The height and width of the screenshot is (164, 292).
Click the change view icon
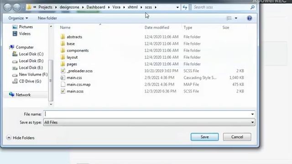click(229, 18)
